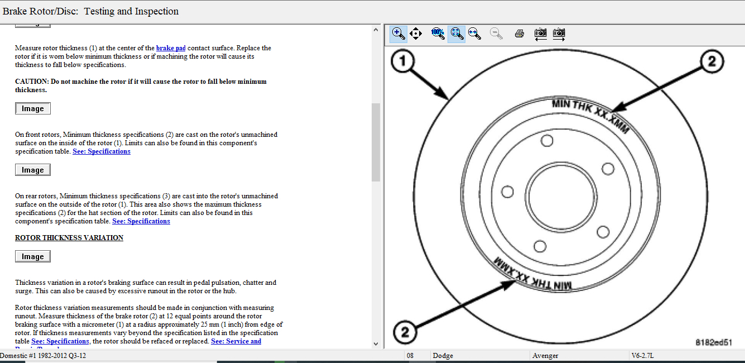Viewport: 745px width, 363px height.
Task: Go to previous image with camera icon
Action: (x=540, y=34)
